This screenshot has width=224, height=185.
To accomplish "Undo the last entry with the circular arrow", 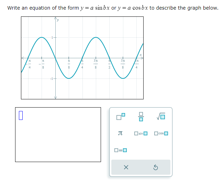I will [x=156, y=167].
